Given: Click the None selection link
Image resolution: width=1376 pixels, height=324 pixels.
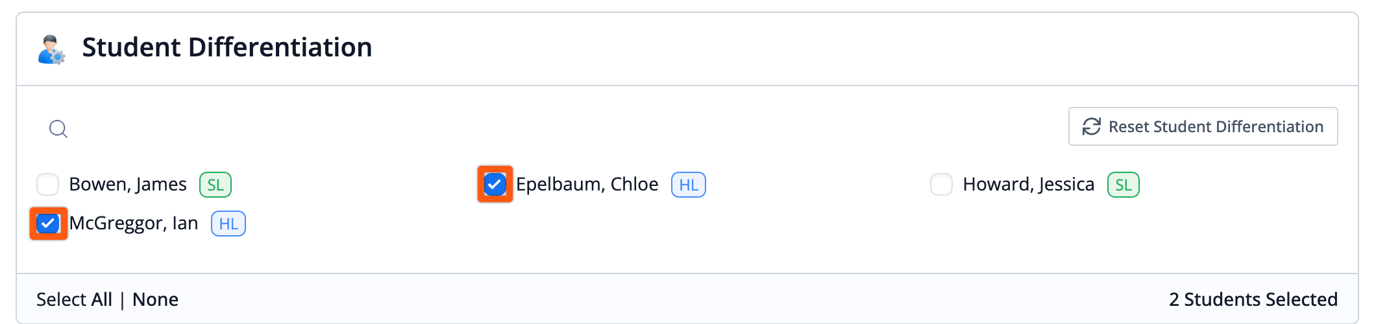Looking at the screenshot, I should (155, 299).
